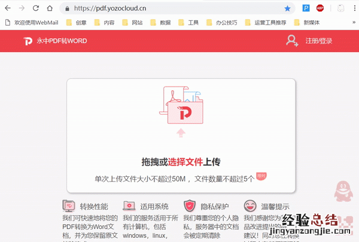Screen dimensions: 359x242
Task: Click the 温馨提示 heading
Action: 275,207
